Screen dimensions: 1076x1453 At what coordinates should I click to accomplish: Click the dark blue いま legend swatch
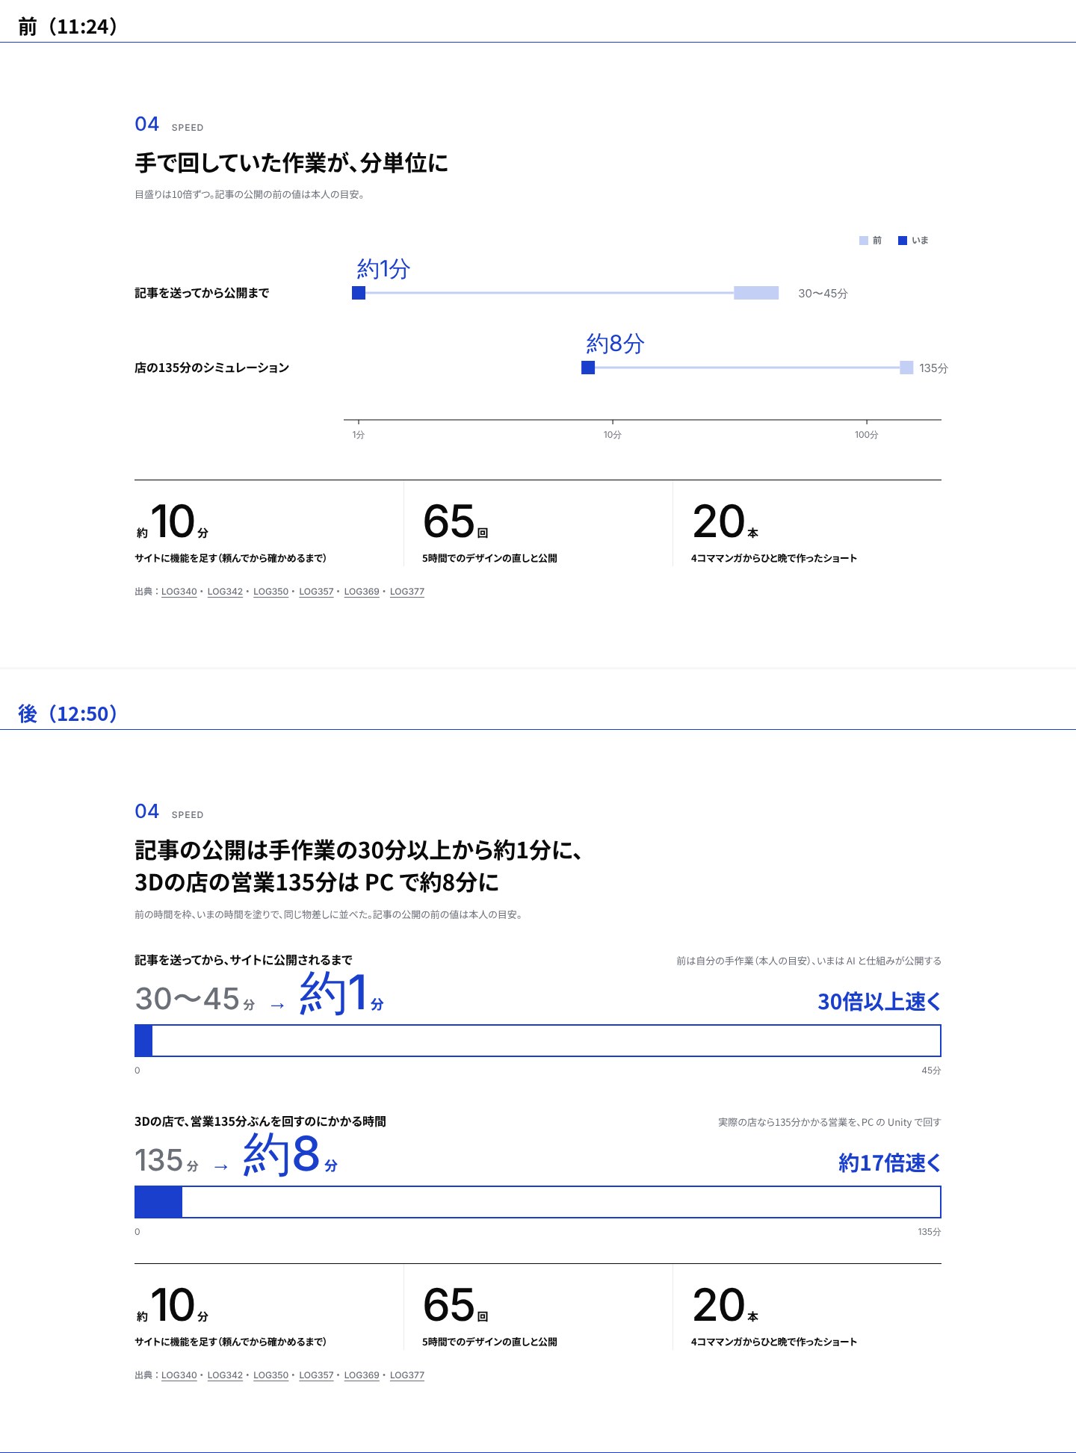point(903,241)
